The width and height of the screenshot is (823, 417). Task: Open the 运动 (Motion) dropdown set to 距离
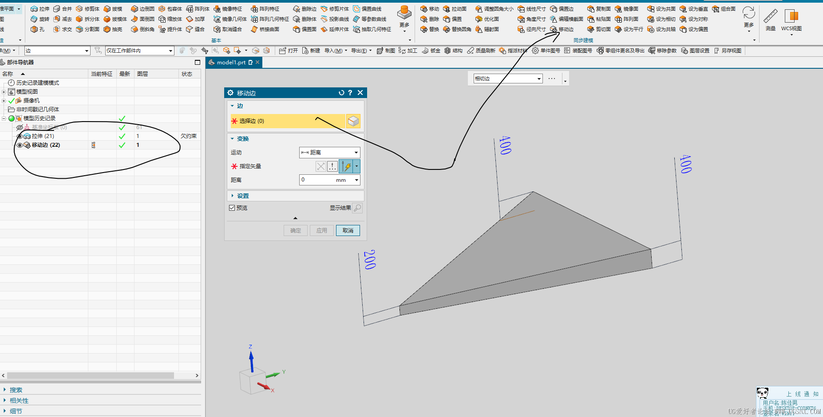point(330,153)
